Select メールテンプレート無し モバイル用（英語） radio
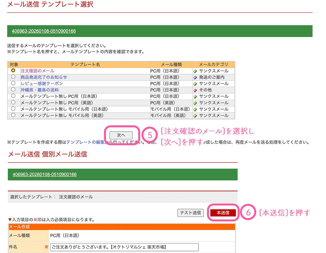Viewport: 326px width, 253px height. pyautogui.click(x=13, y=115)
